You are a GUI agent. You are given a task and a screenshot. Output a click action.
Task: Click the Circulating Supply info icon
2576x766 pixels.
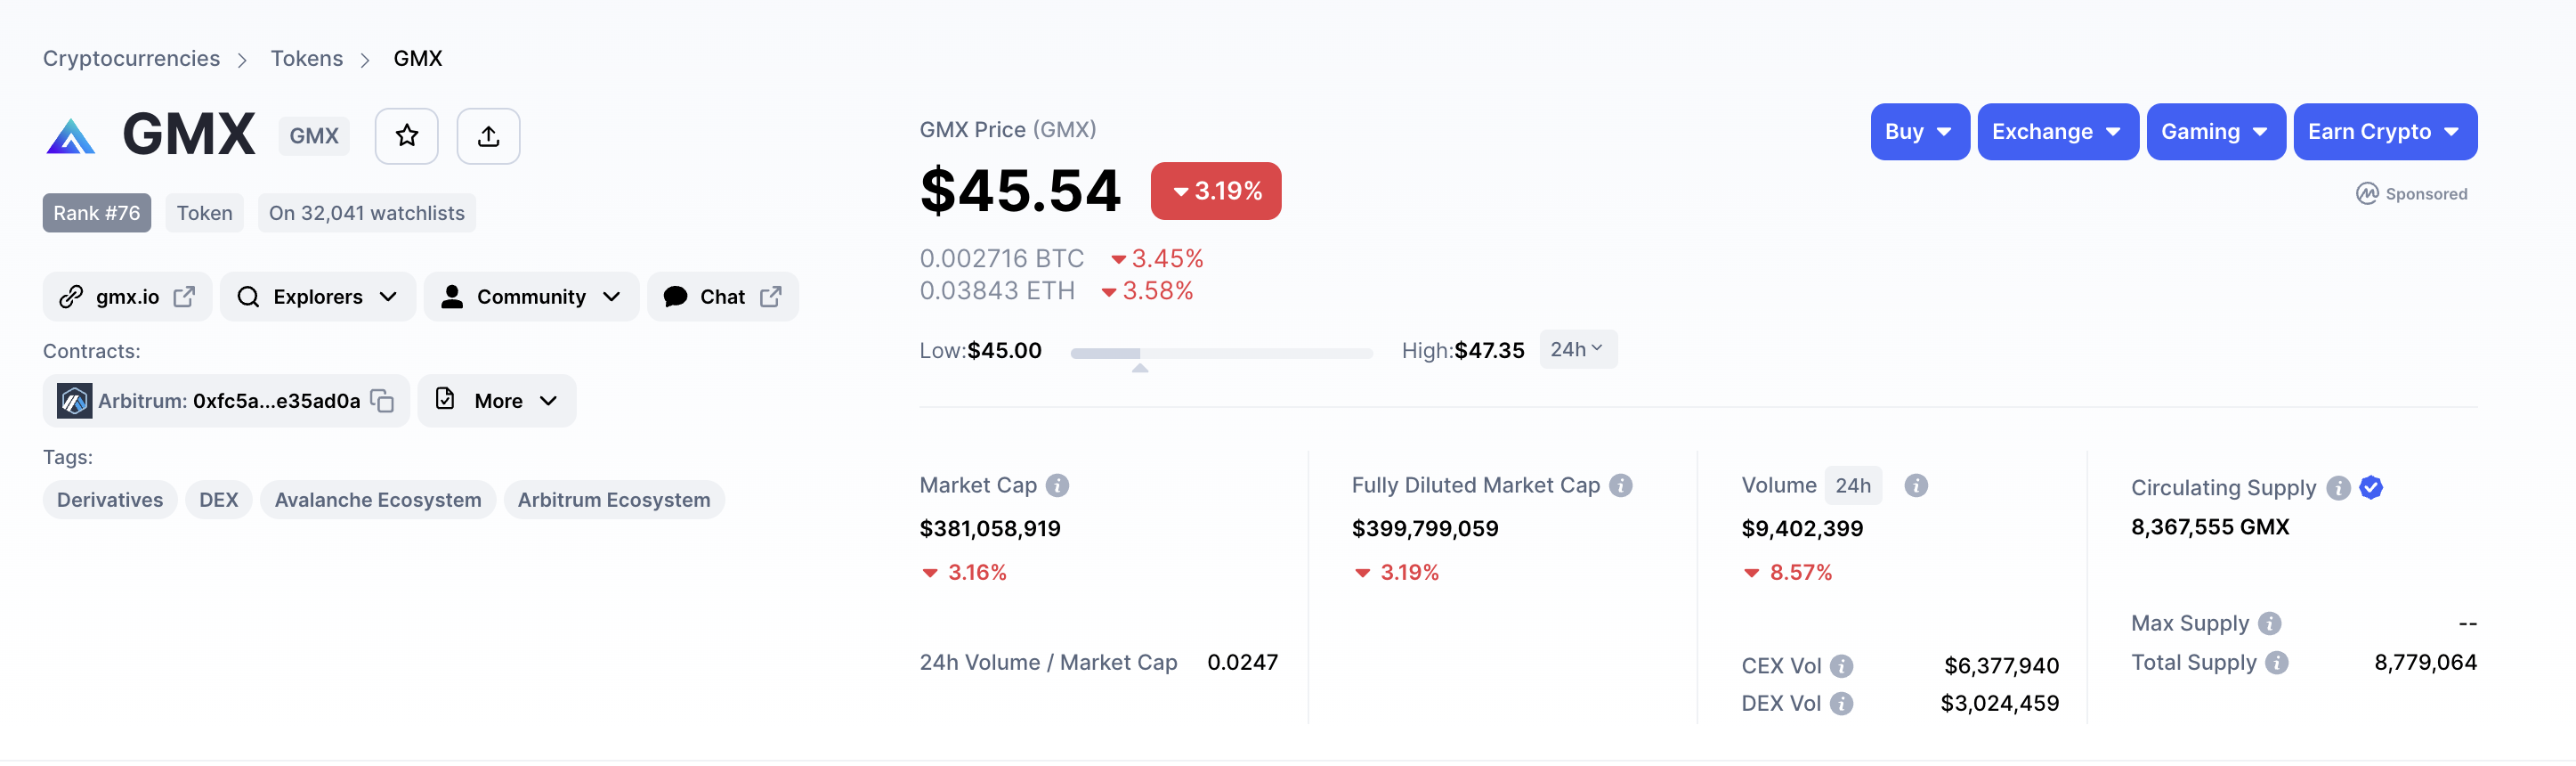(2337, 488)
